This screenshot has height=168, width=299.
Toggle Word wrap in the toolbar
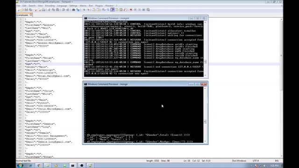(104, 10)
